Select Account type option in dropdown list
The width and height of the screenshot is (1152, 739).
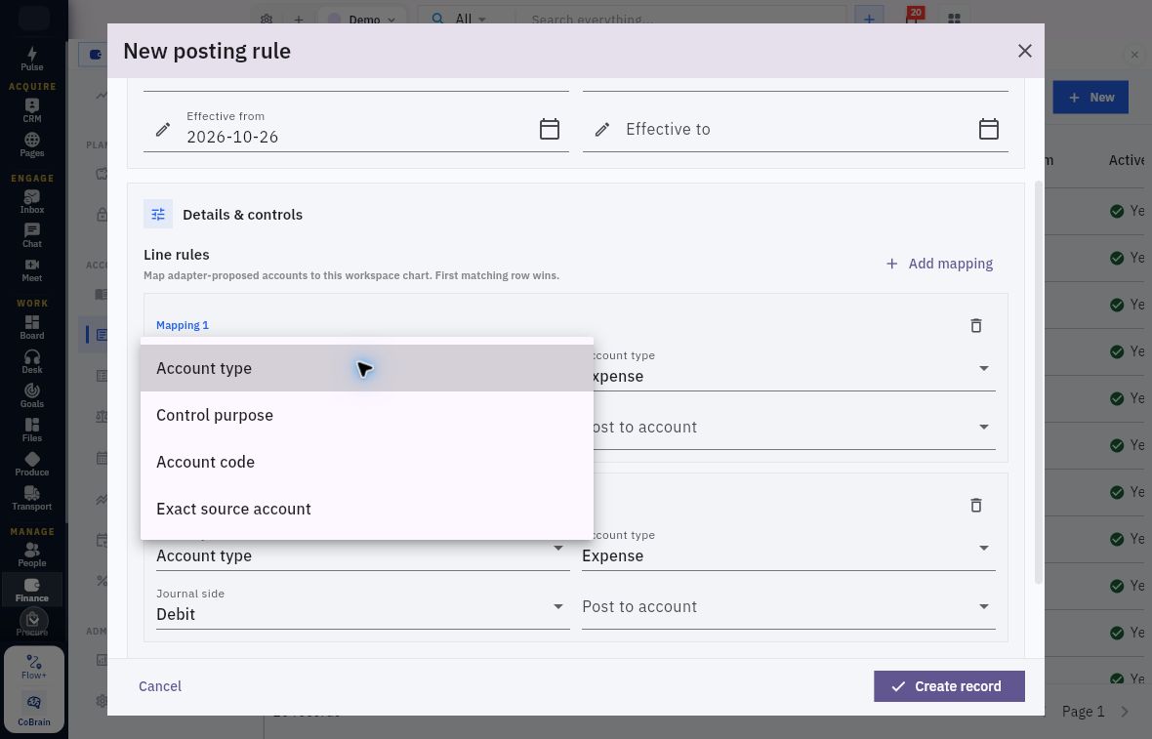click(367, 368)
